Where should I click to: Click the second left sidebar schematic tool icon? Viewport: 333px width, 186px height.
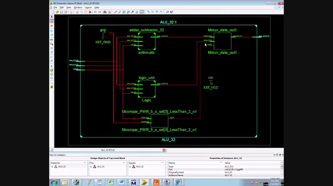tap(52, 21)
